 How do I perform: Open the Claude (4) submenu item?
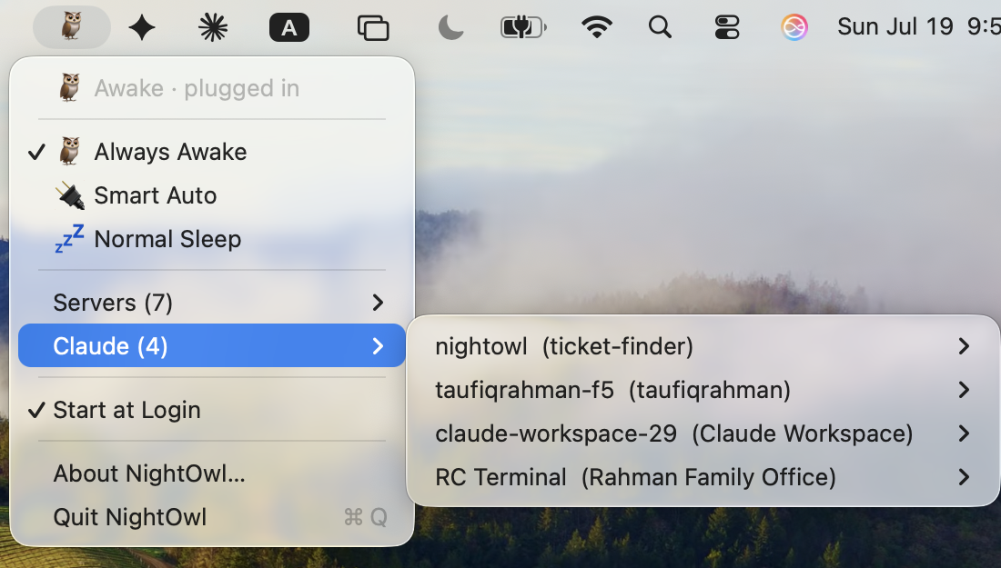212,345
